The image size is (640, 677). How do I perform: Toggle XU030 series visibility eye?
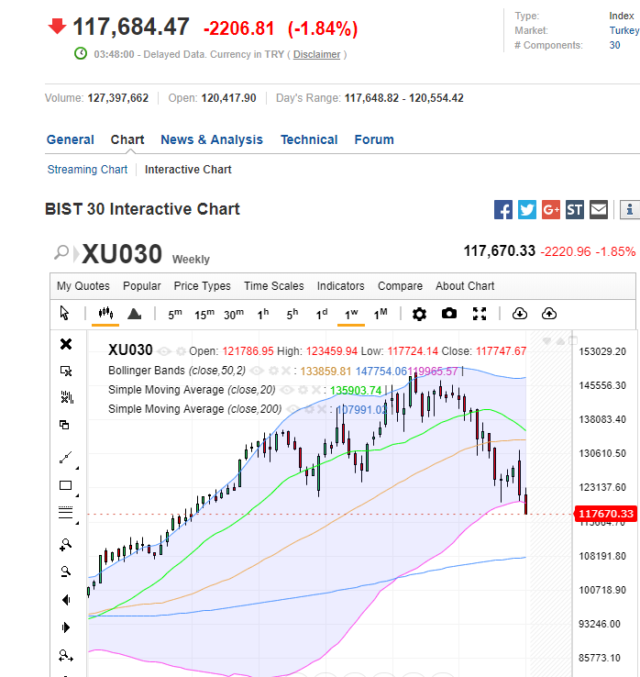click(164, 351)
